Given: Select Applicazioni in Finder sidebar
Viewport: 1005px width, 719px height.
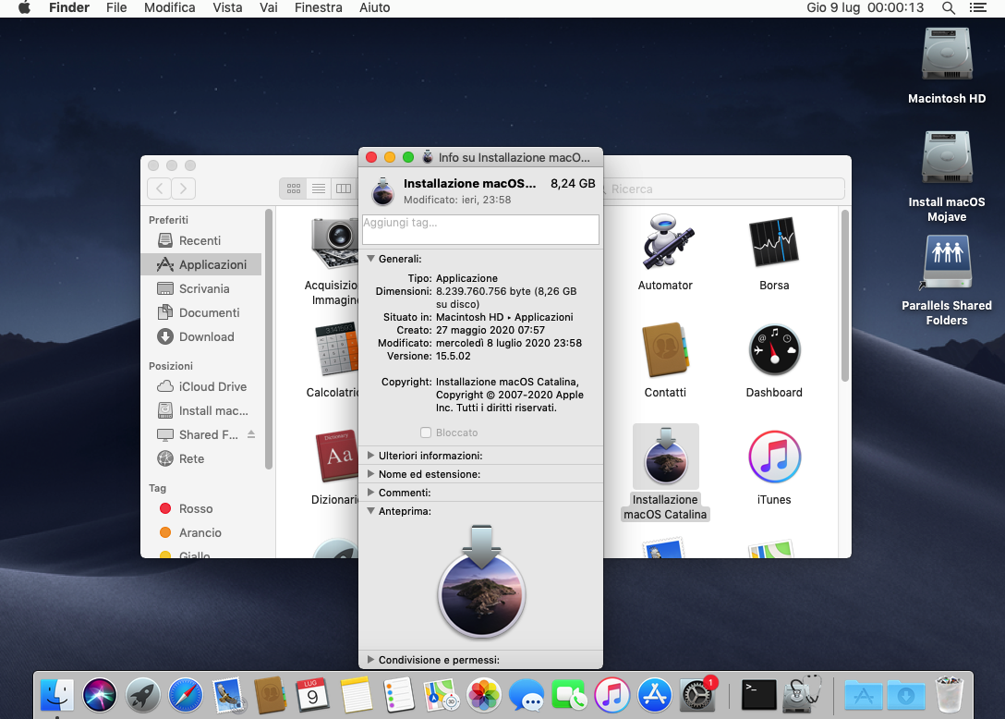Looking at the screenshot, I should (x=201, y=264).
